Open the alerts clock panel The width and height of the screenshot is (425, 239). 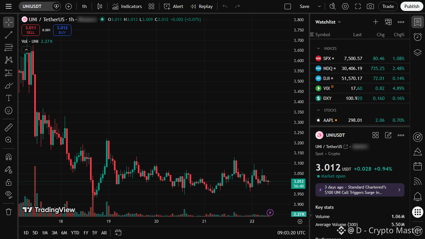418,37
